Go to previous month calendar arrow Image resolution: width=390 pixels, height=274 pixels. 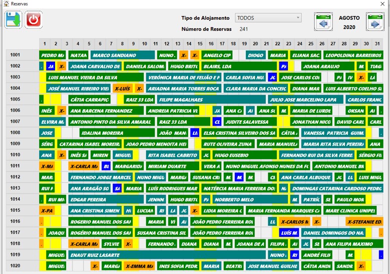(x=323, y=22)
